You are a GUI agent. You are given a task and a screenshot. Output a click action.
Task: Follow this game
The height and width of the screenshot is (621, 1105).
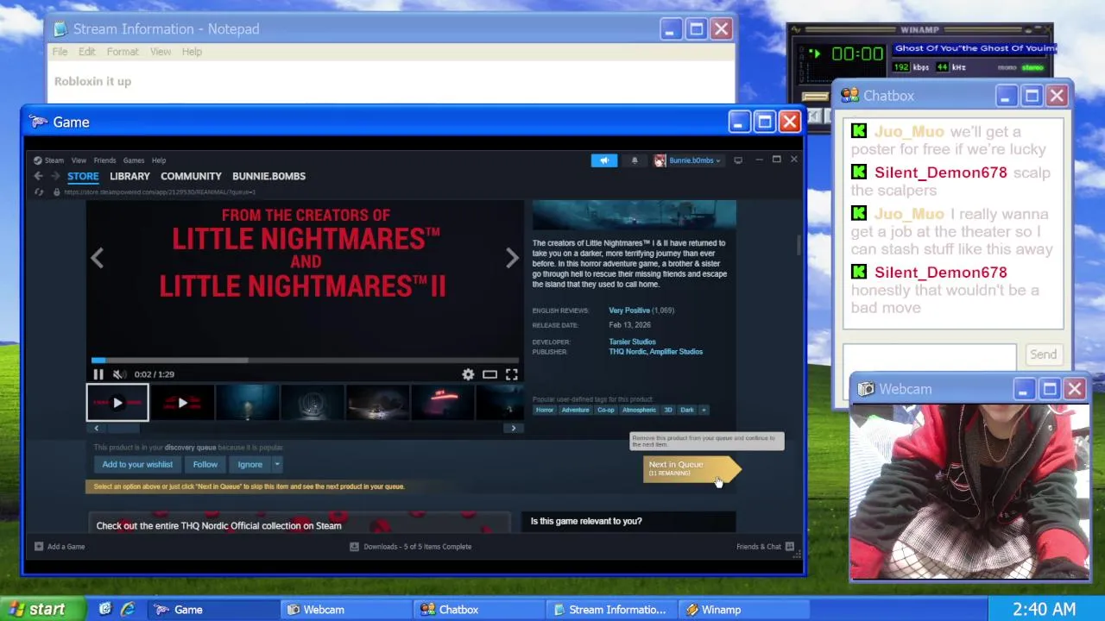tap(205, 465)
